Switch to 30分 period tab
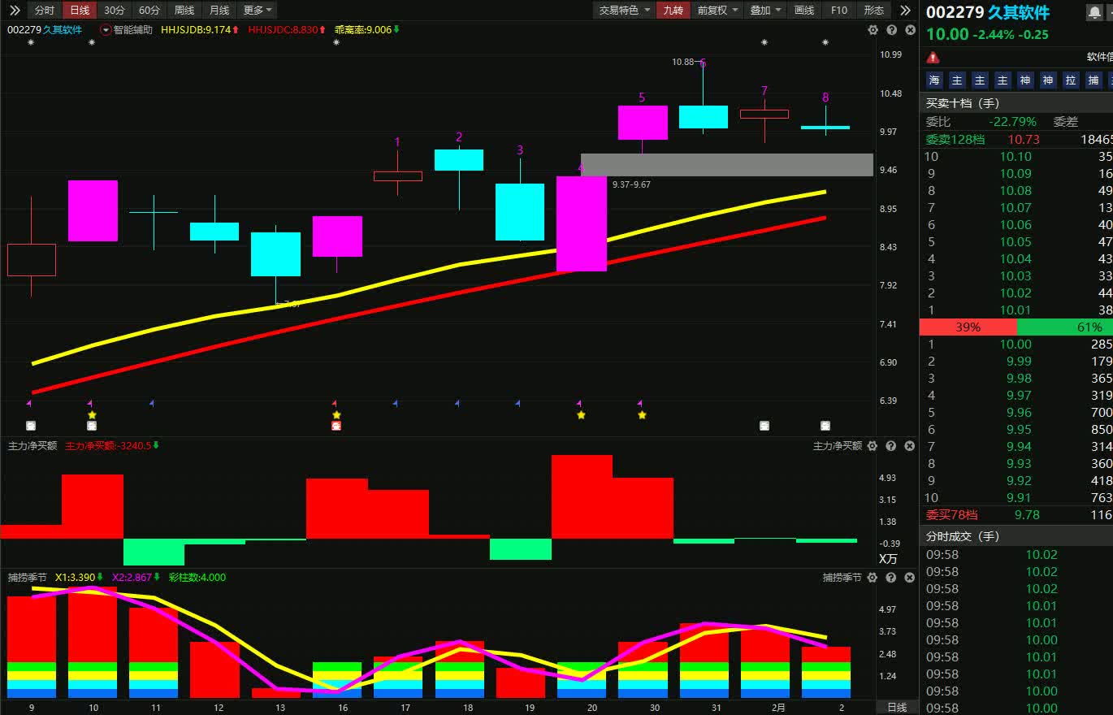1113x715 pixels. click(115, 11)
